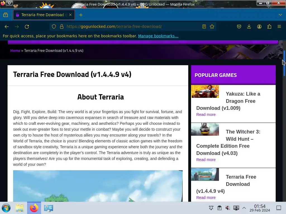Click the About Terraria heading
The image size is (286, 214).
[101, 97]
